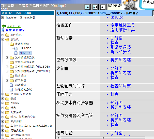Expand the 约束系统 tree node
This screenshot has height=139, width=154.
[x=3, y=112]
